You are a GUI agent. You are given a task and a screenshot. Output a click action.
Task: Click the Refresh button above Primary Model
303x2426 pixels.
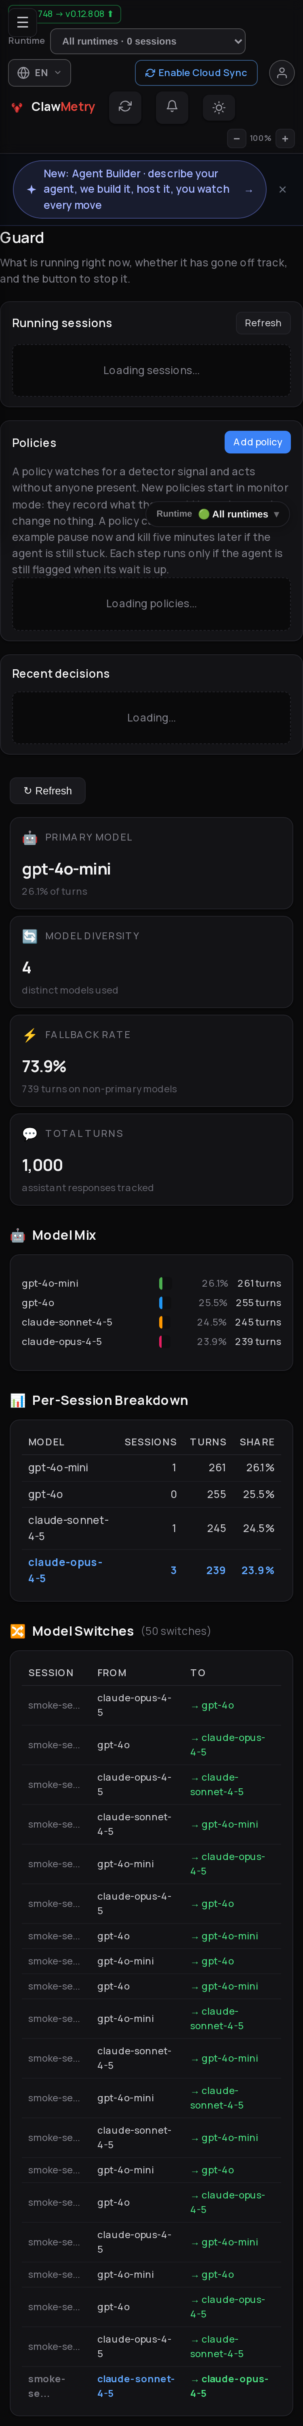point(48,790)
